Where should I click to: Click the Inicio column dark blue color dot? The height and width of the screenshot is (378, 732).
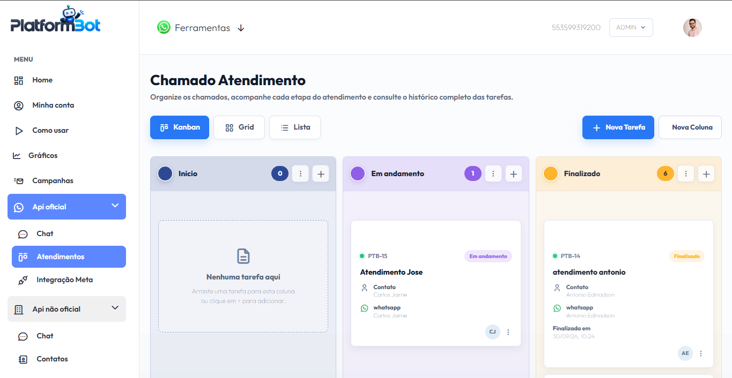(x=165, y=173)
